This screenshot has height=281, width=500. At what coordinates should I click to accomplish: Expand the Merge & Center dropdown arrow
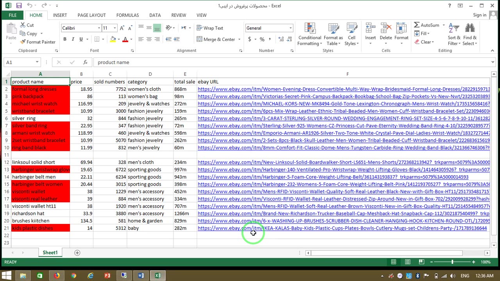(x=239, y=39)
